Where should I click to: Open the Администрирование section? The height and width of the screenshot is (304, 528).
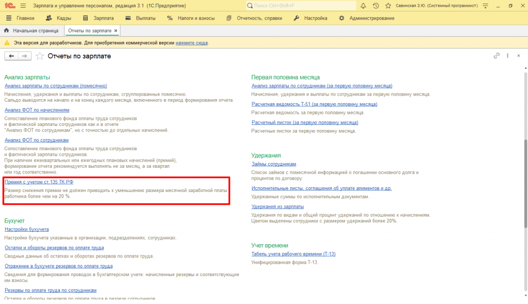(367, 18)
